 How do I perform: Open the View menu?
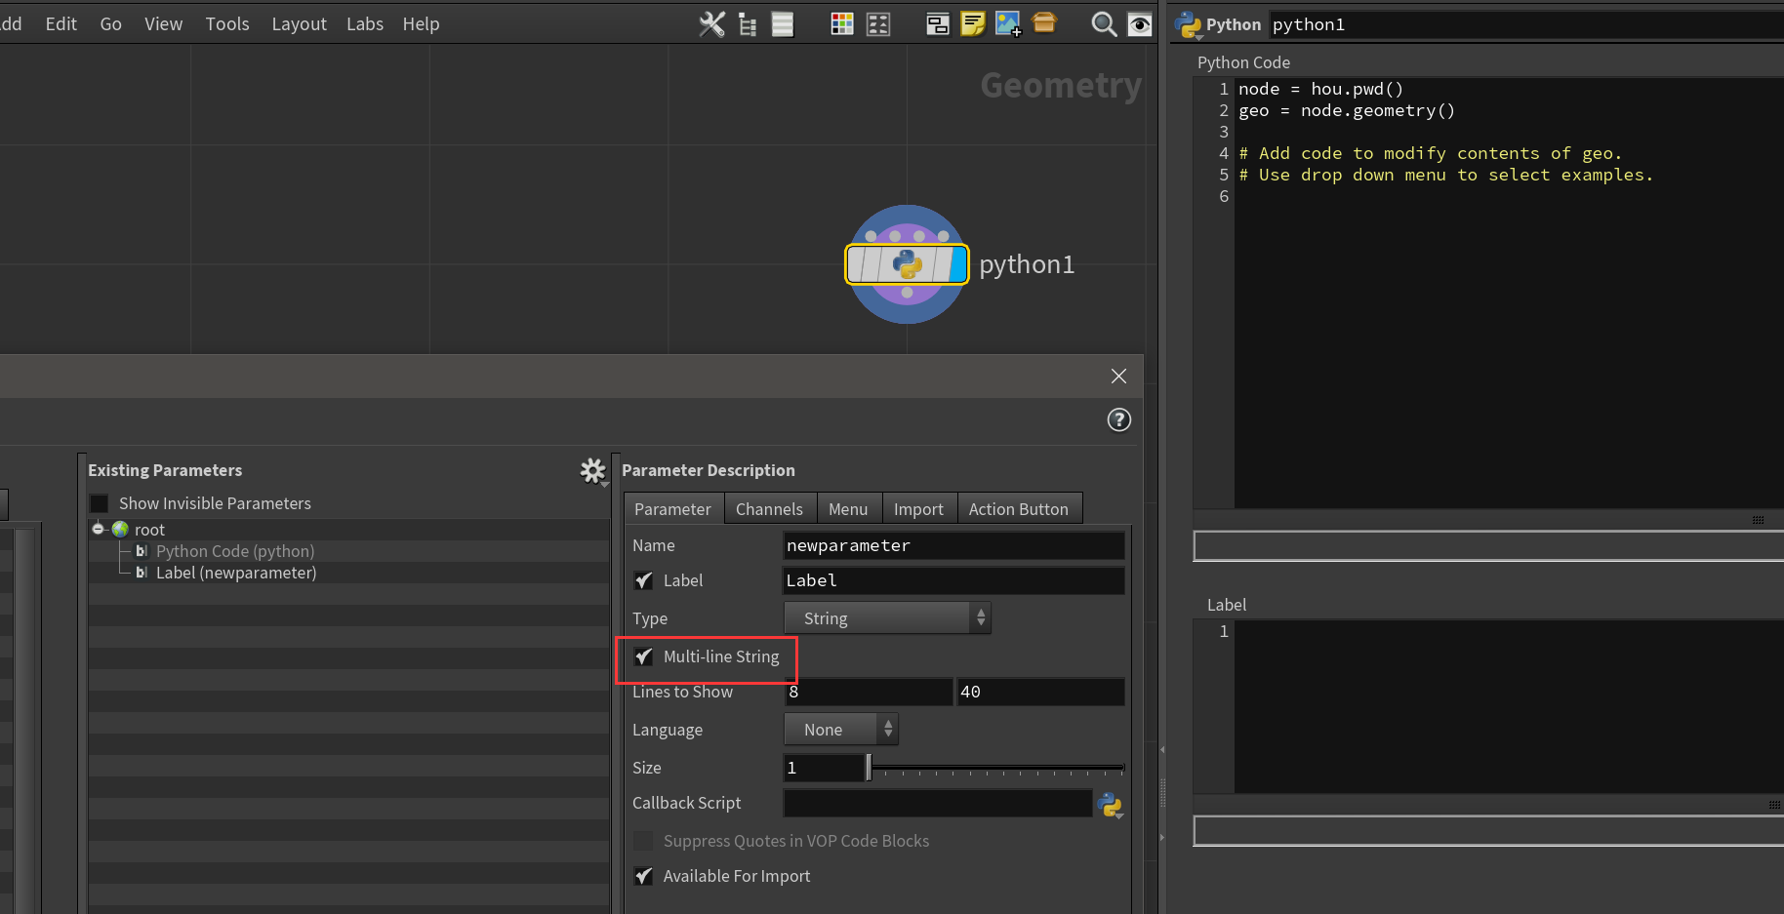tap(164, 24)
